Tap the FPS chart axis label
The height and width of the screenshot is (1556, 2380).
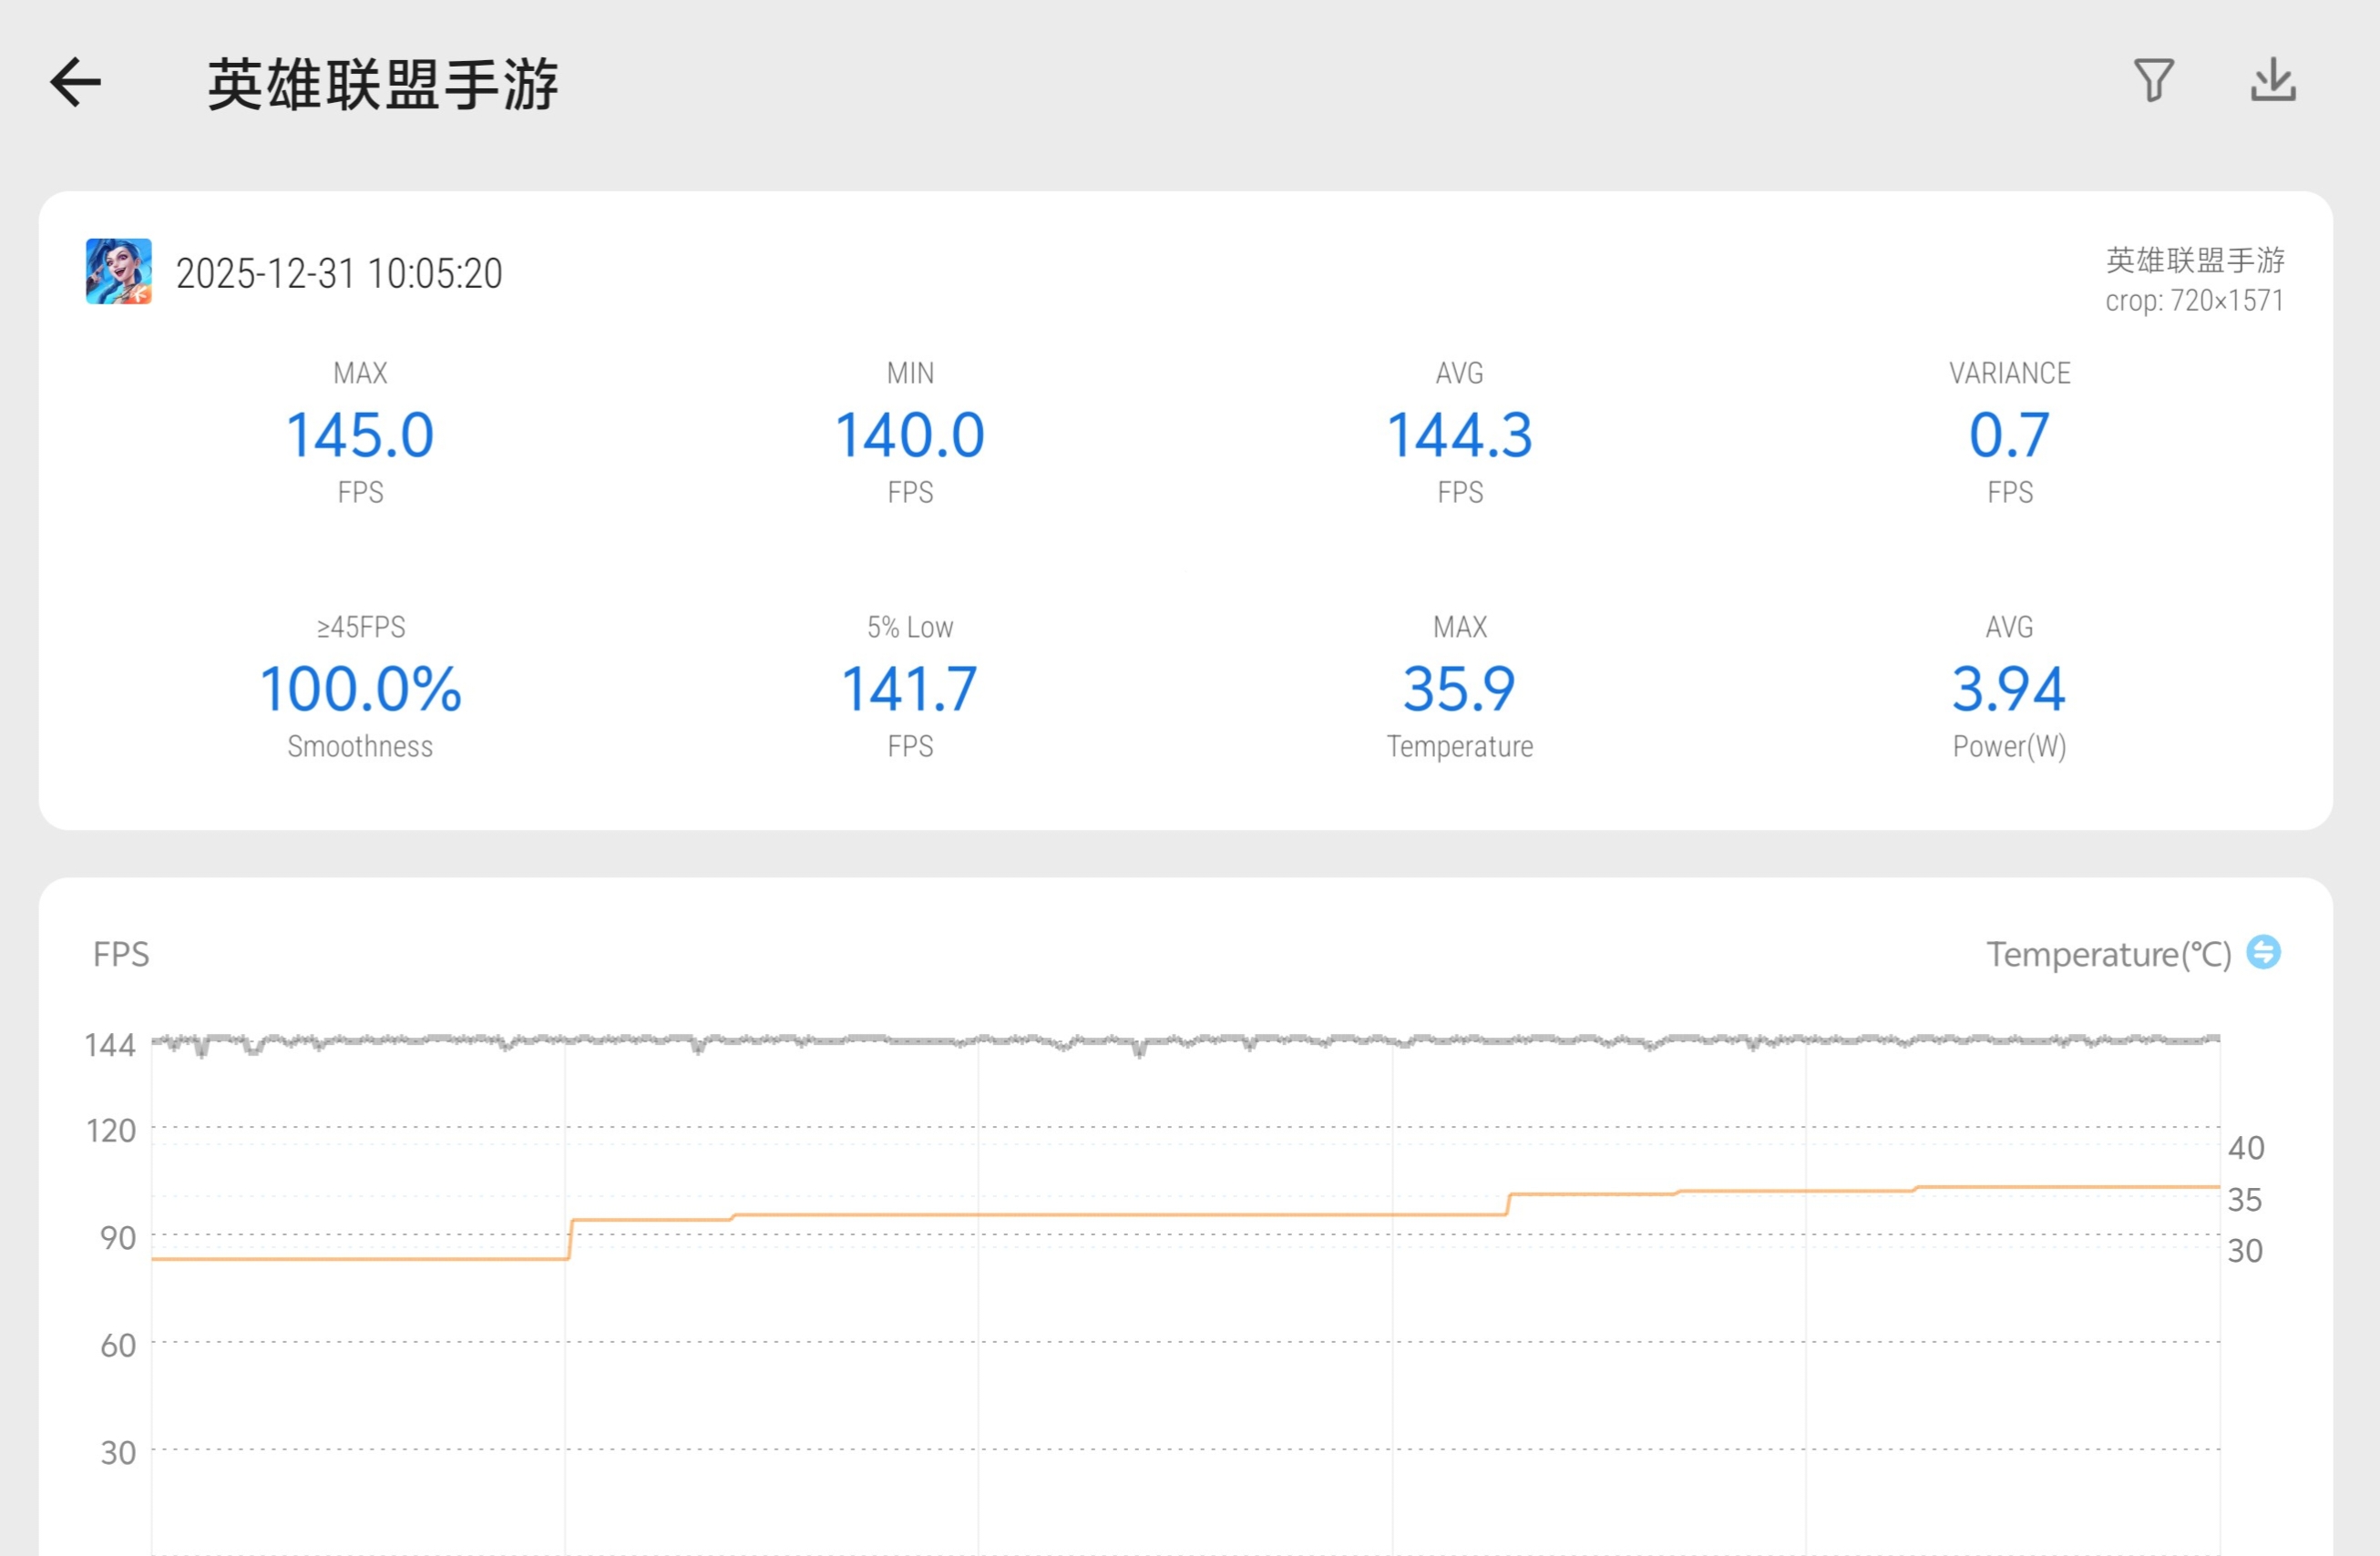(x=121, y=954)
